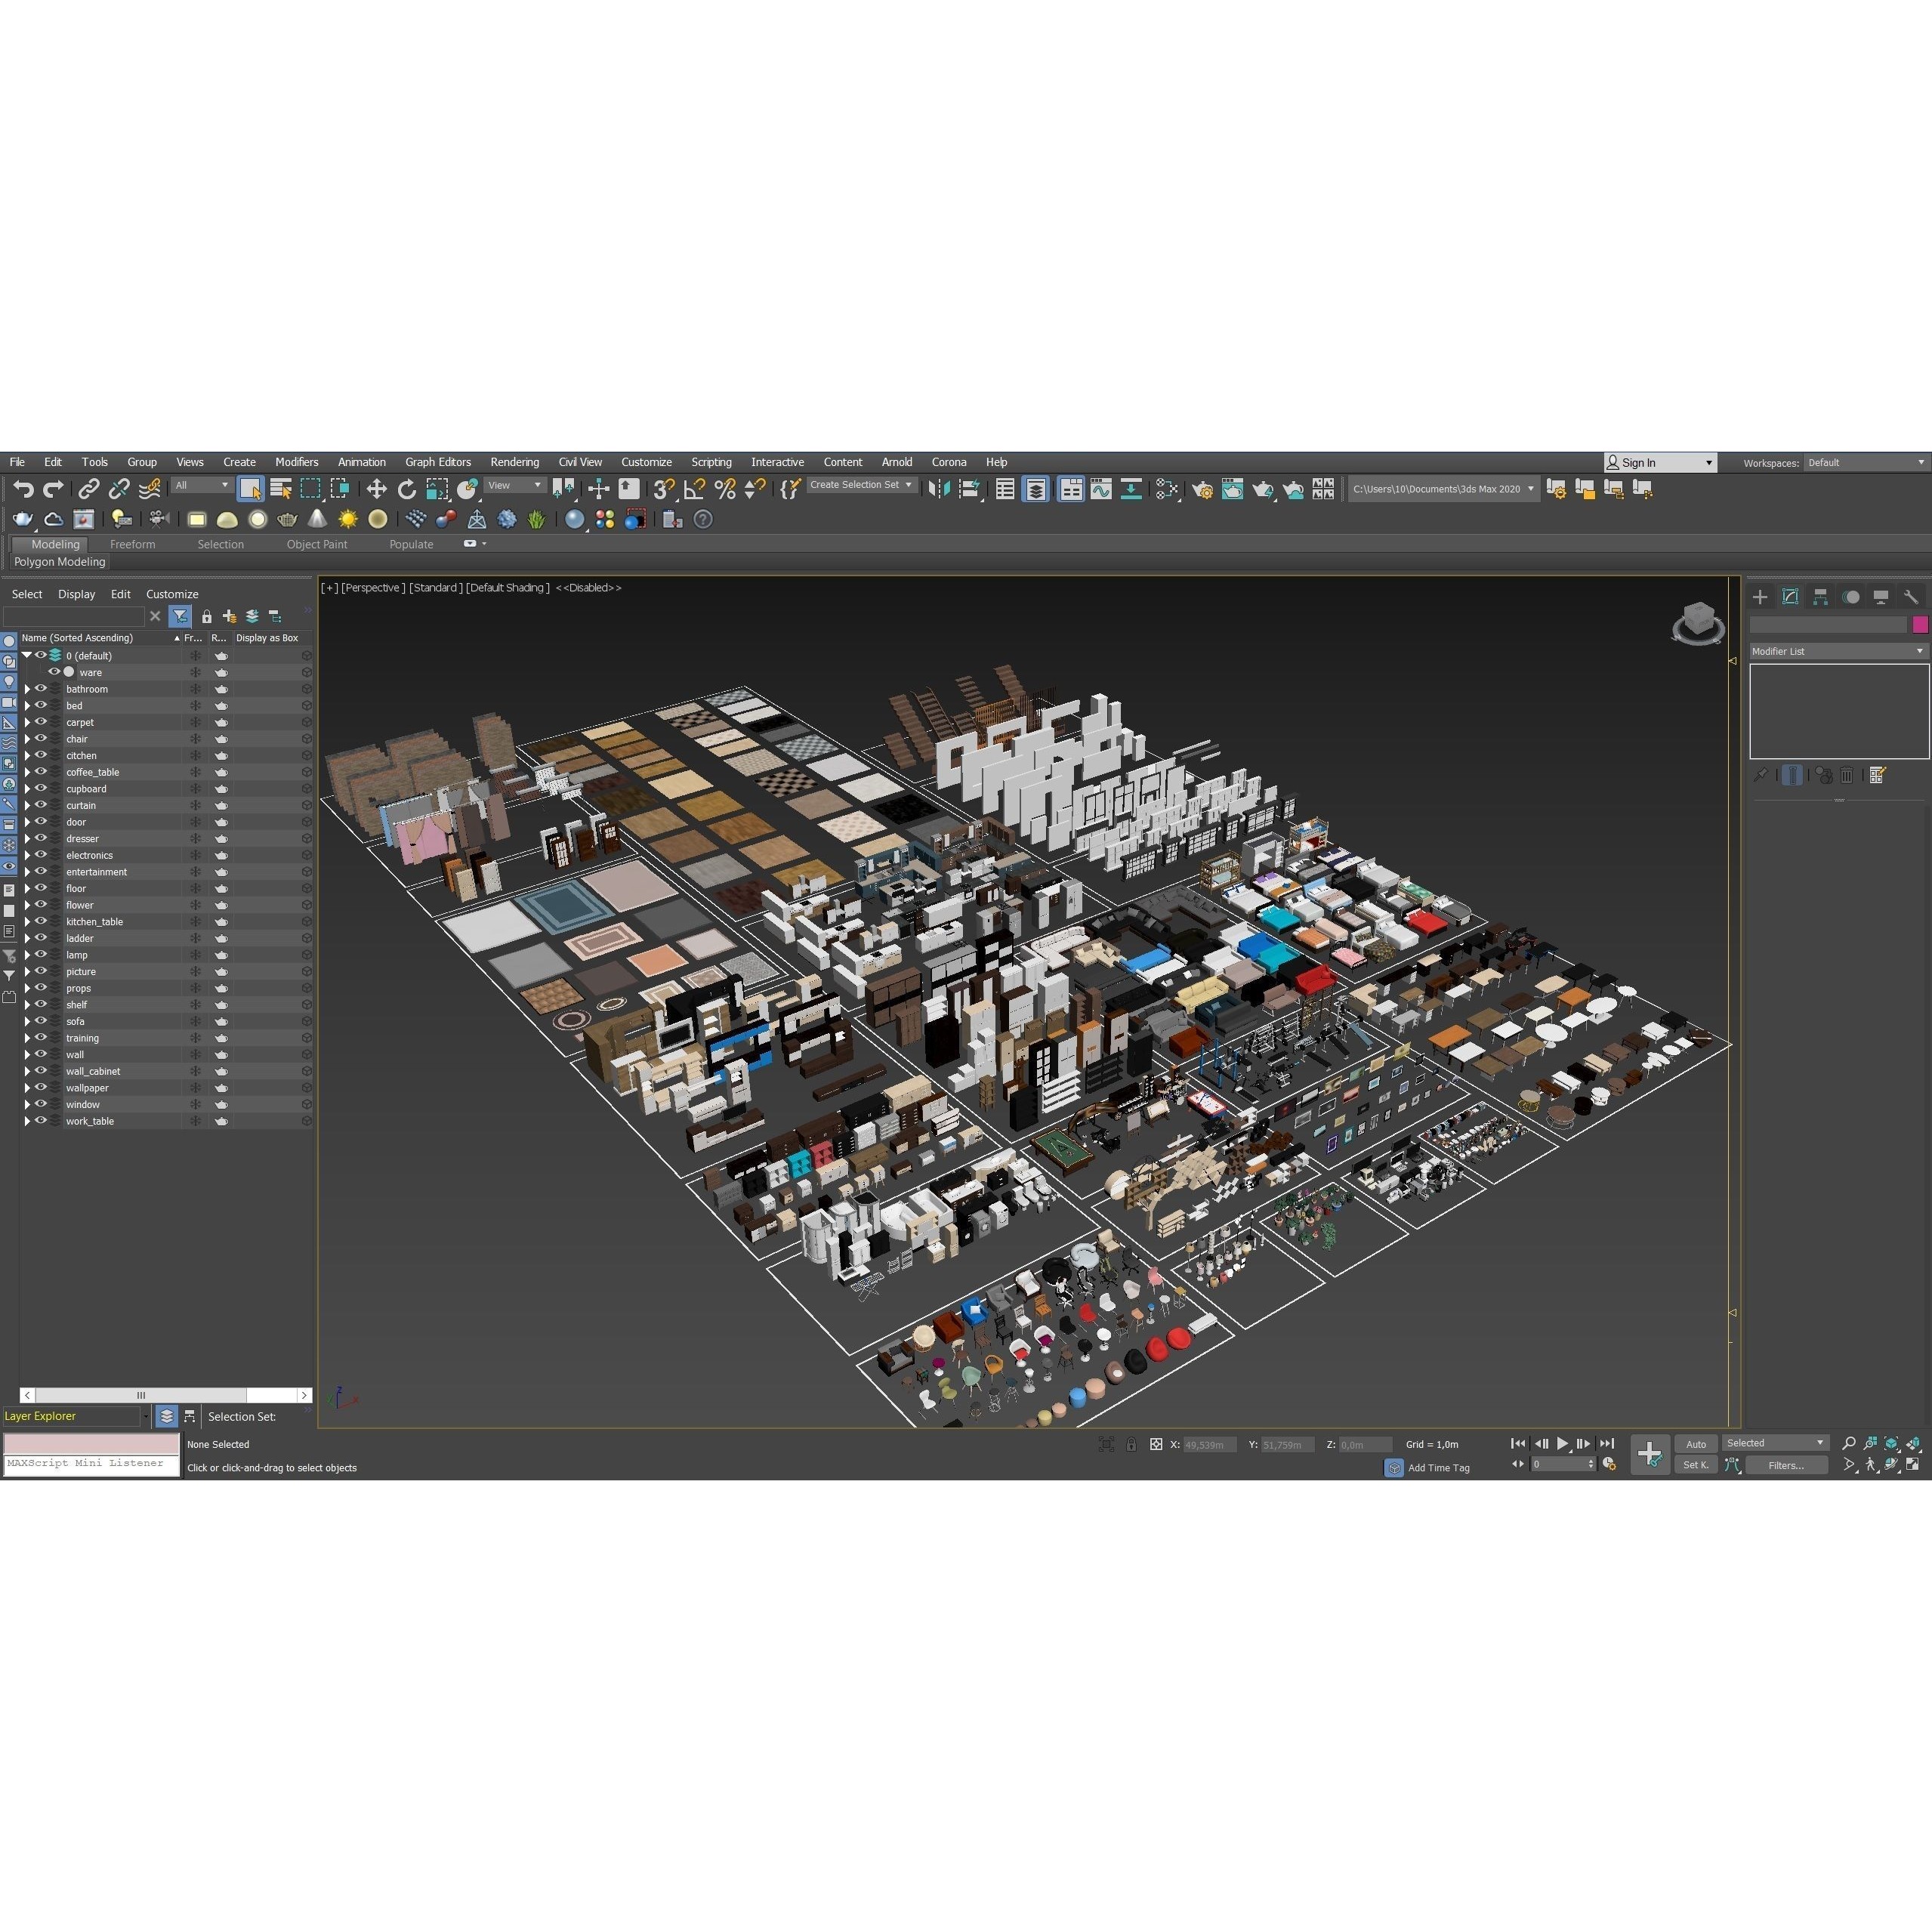Screen dimensions: 1932x1932
Task: Switch to the Freeform ribbon tab
Action: [132, 544]
